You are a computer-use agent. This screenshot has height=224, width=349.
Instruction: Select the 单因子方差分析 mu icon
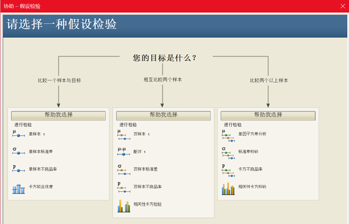(x=229, y=136)
